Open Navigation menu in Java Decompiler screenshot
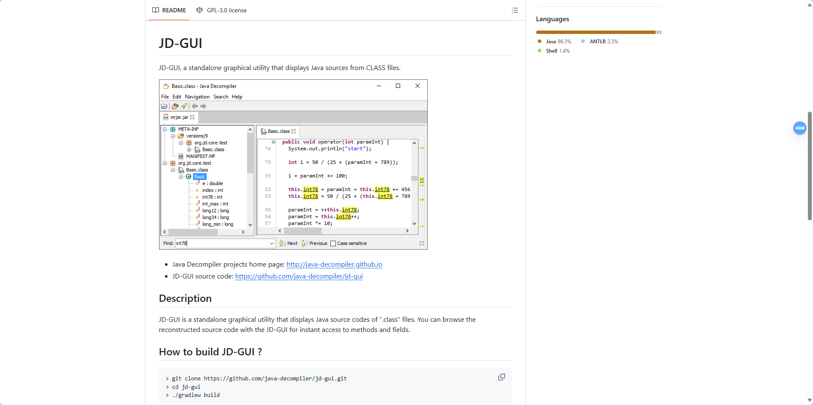The image size is (813, 405). [197, 97]
